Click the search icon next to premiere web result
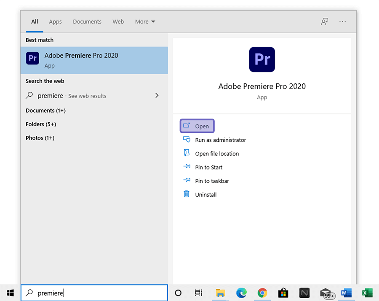Viewport: 379px width, 301px height. (29, 95)
